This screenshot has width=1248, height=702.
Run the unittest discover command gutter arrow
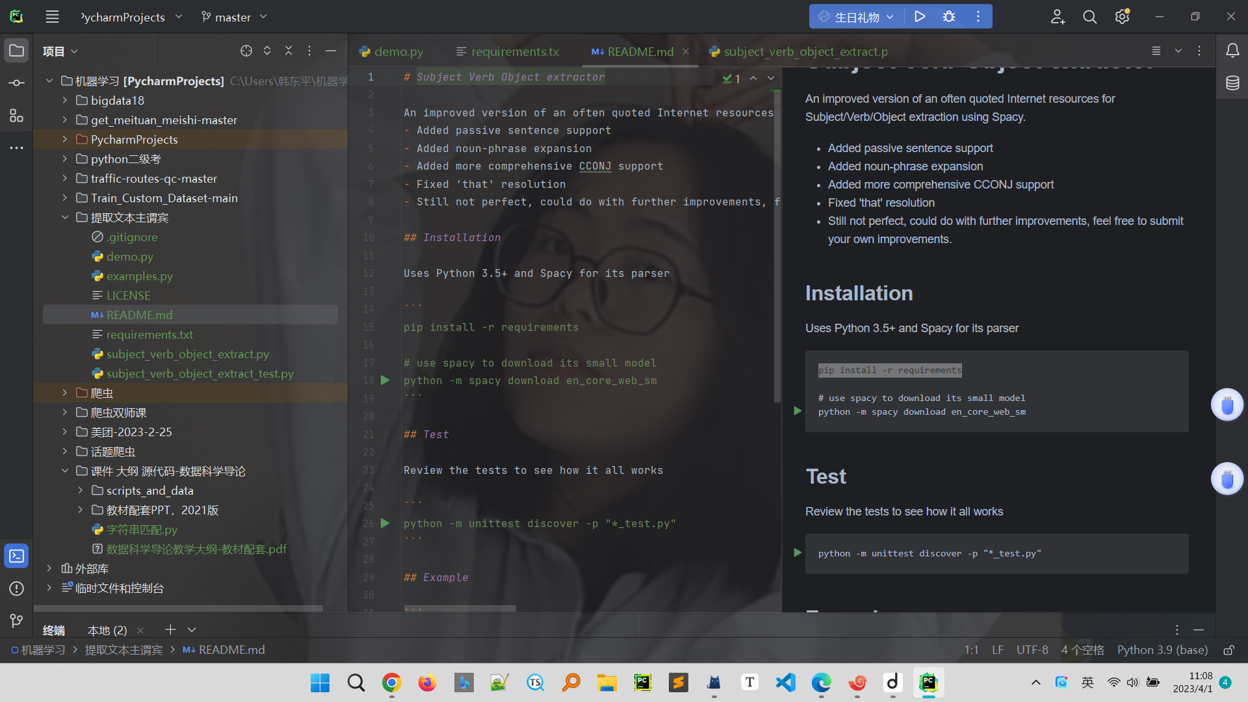(x=385, y=523)
